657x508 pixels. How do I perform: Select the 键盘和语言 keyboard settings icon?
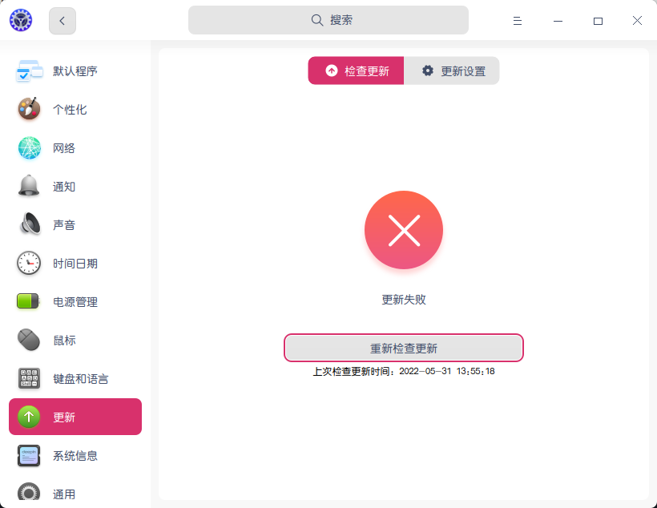29,378
